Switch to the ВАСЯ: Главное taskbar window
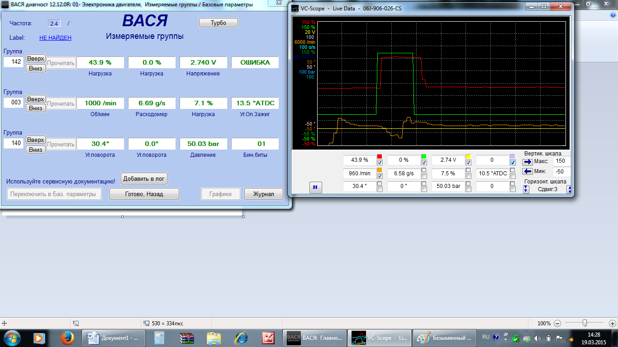 (315, 337)
